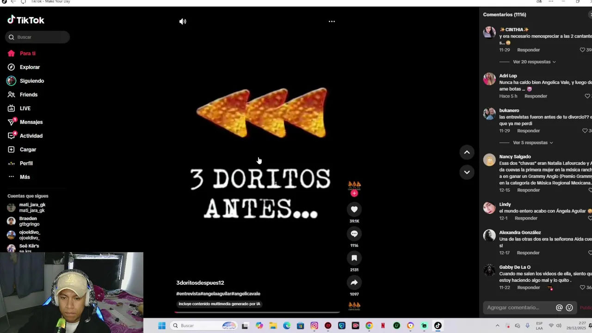Go to the next video
This screenshot has width=592, height=333.
coord(467,172)
